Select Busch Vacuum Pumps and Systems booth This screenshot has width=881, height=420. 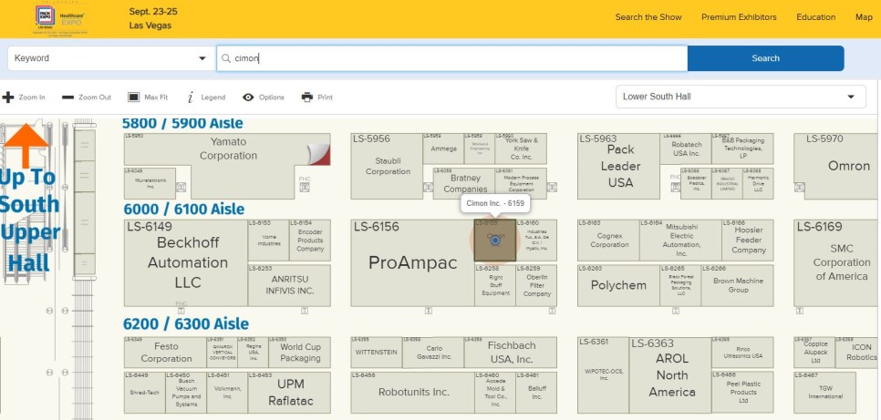[186, 393]
